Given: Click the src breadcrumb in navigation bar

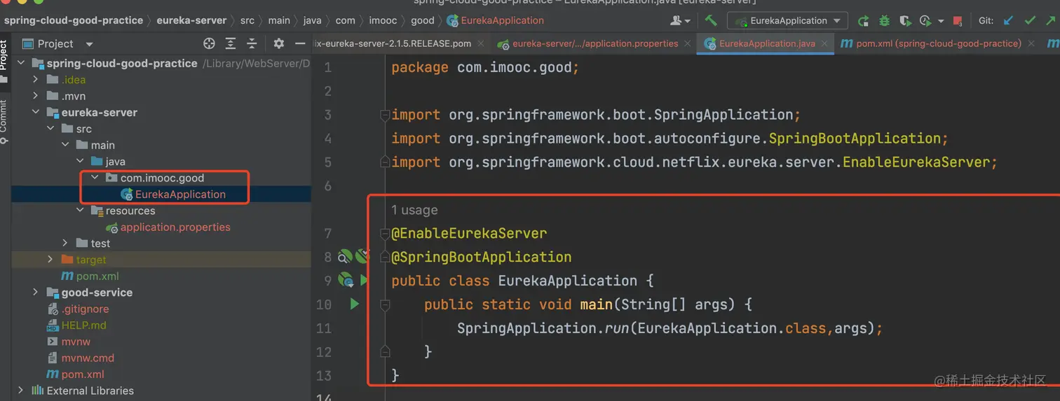Looking at the screenshot, I should click(247, 20).
